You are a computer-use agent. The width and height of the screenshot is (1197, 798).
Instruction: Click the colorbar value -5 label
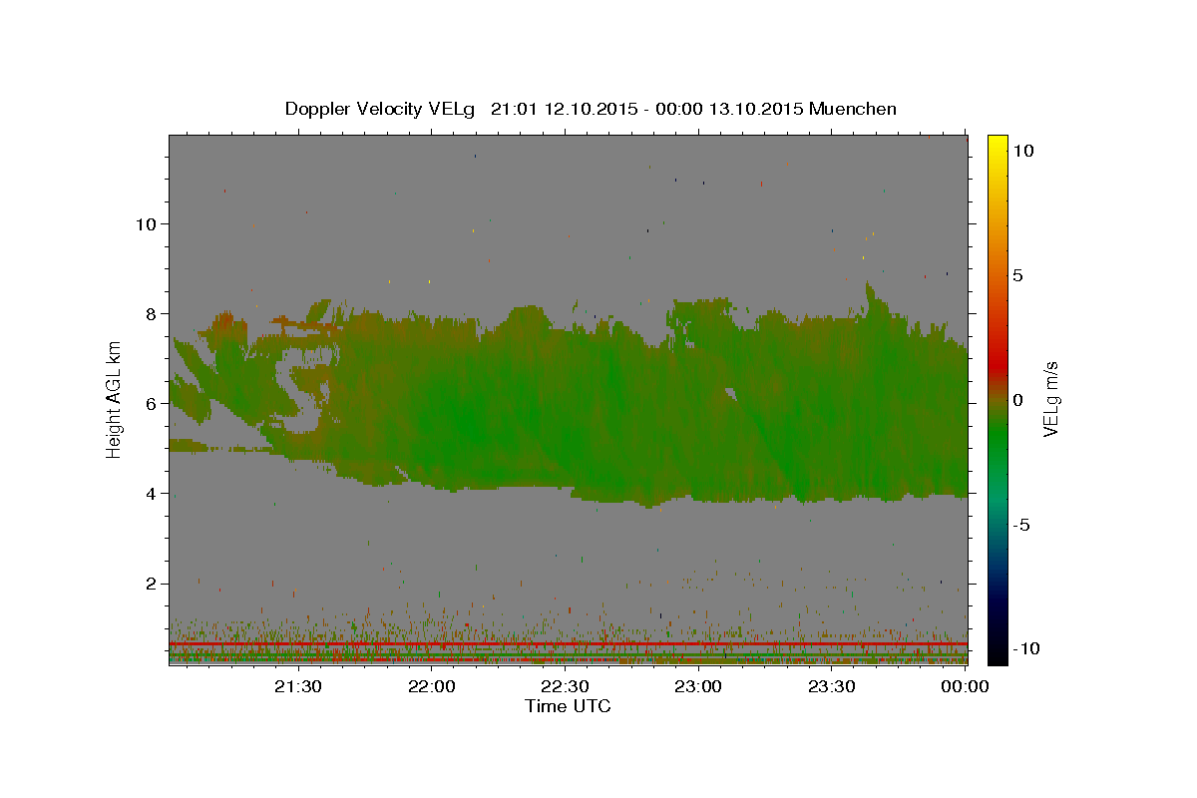pos(1021,525)
